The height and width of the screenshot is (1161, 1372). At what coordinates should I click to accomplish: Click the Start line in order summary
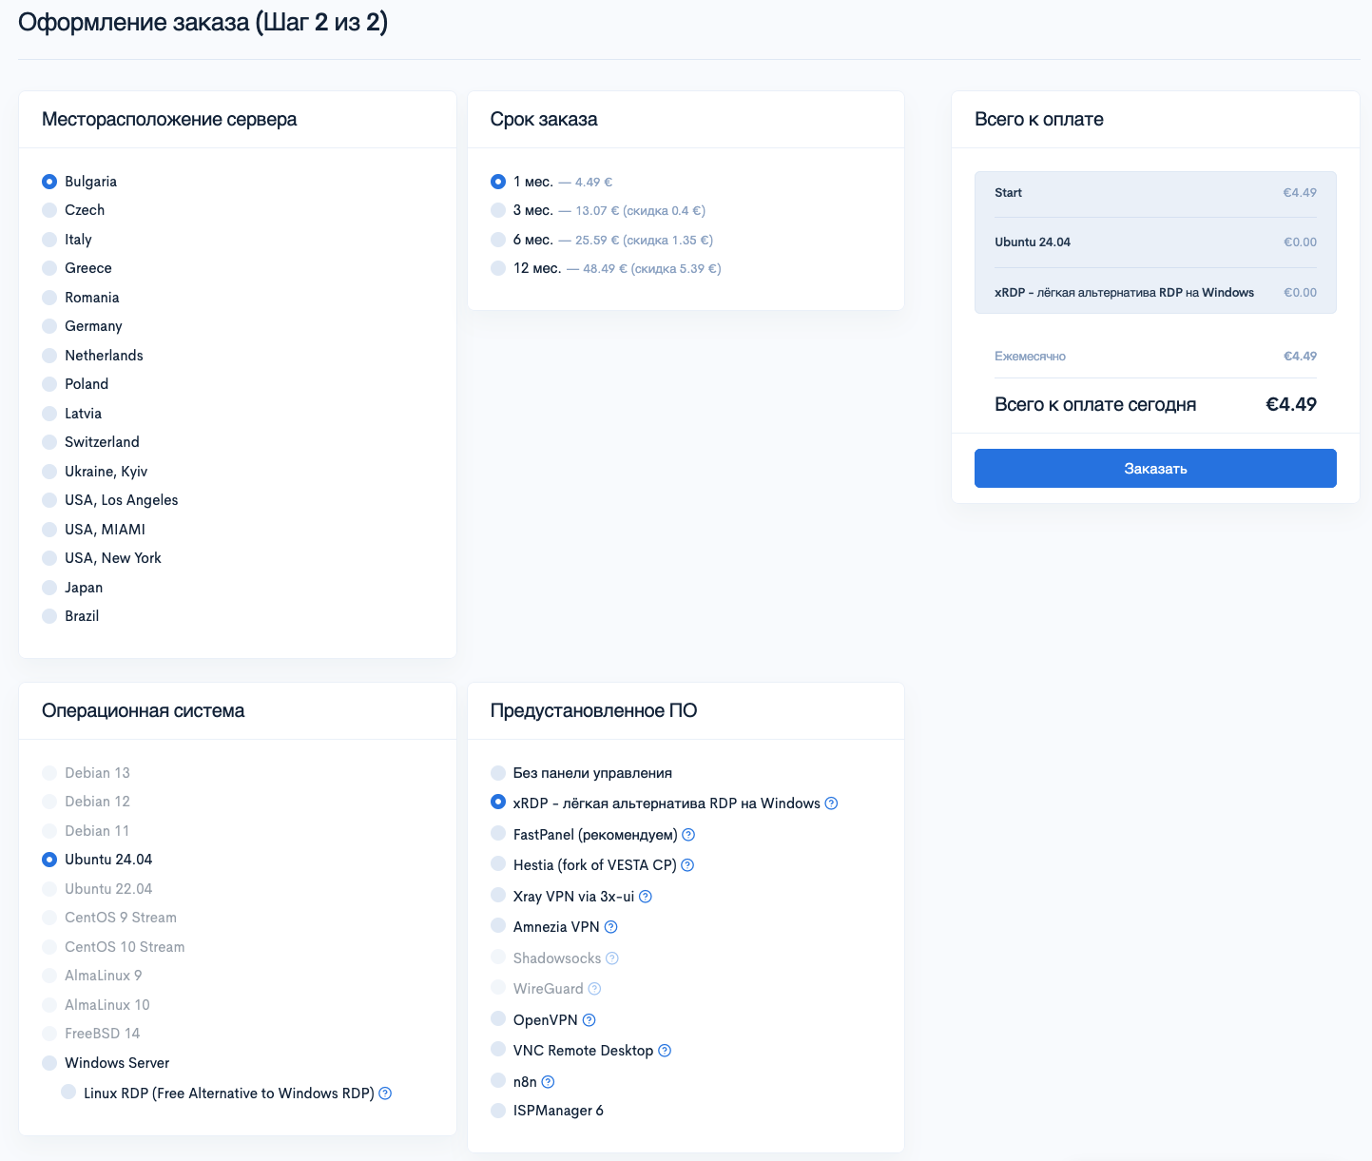[1155, 193]
